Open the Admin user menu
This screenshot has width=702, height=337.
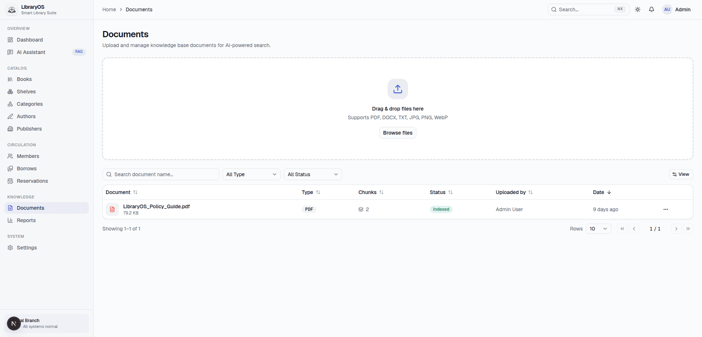[677, 9]
